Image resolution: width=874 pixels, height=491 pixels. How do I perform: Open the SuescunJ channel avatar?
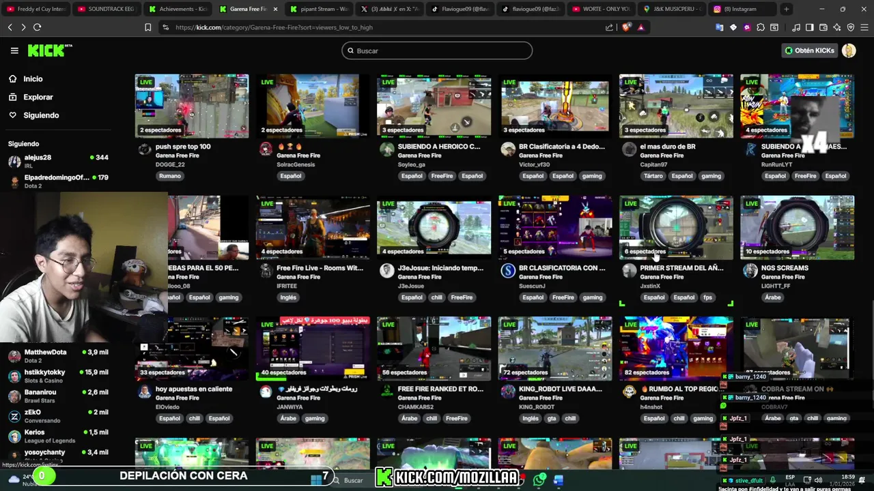coord(508,271)
